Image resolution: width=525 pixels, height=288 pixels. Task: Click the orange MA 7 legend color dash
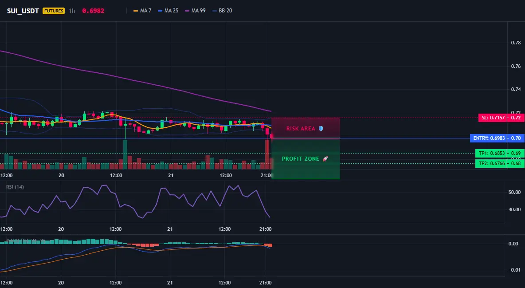tap(136, 11)
